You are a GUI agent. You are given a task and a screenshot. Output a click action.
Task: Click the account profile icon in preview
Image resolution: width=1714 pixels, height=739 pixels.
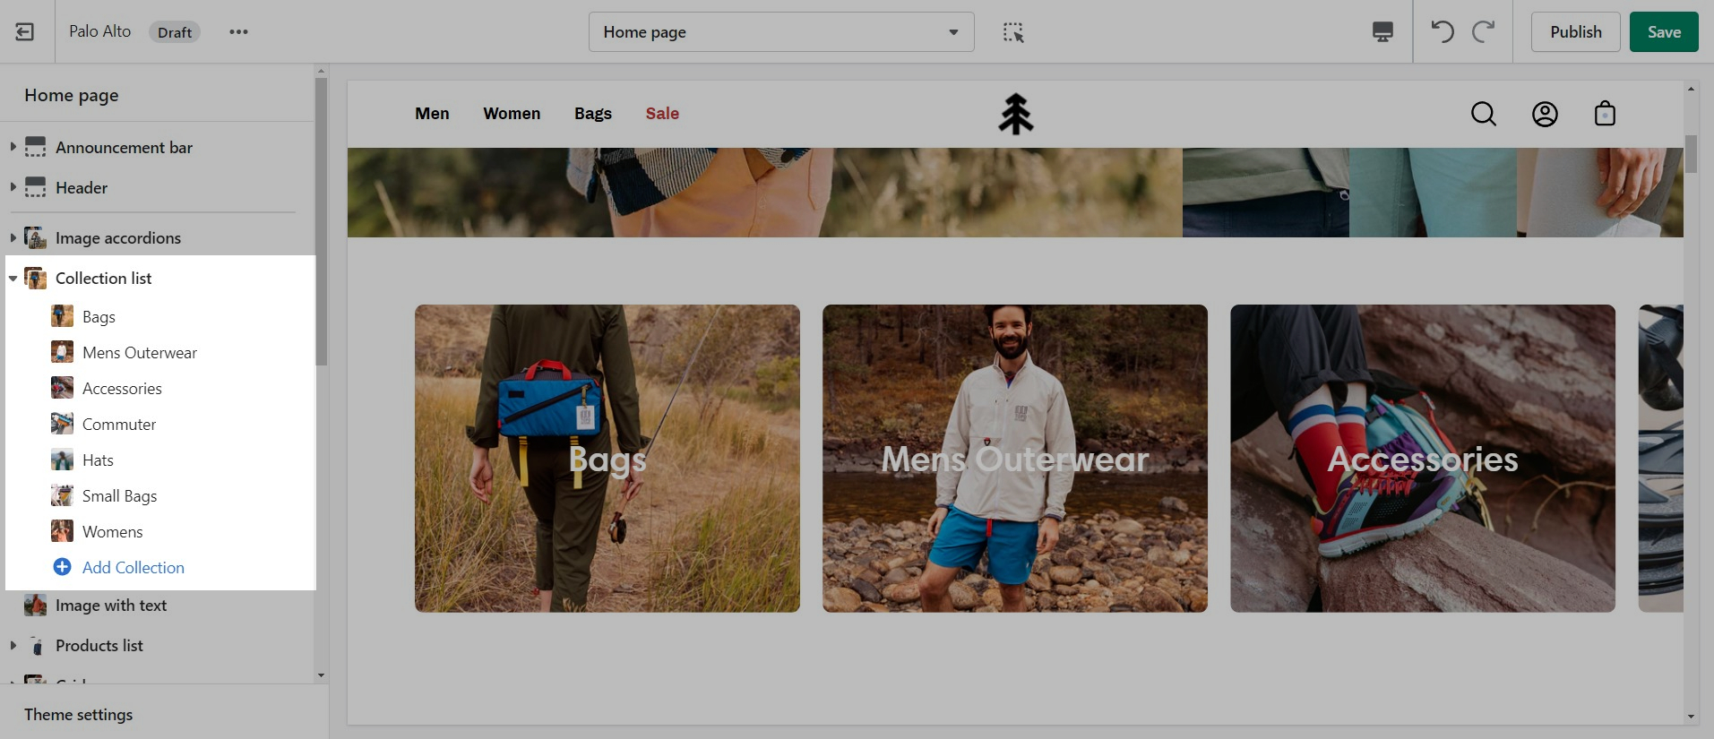tap(1545, 114)
